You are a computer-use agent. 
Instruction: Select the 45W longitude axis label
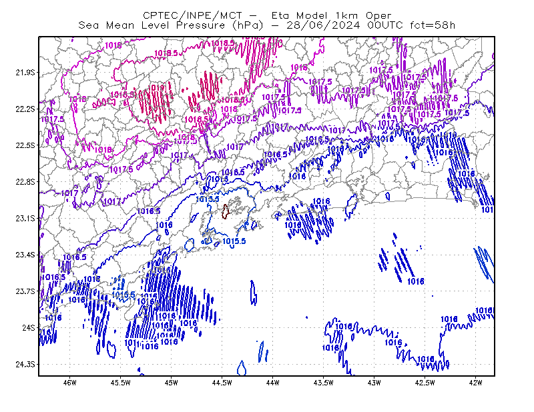point(172,383)
